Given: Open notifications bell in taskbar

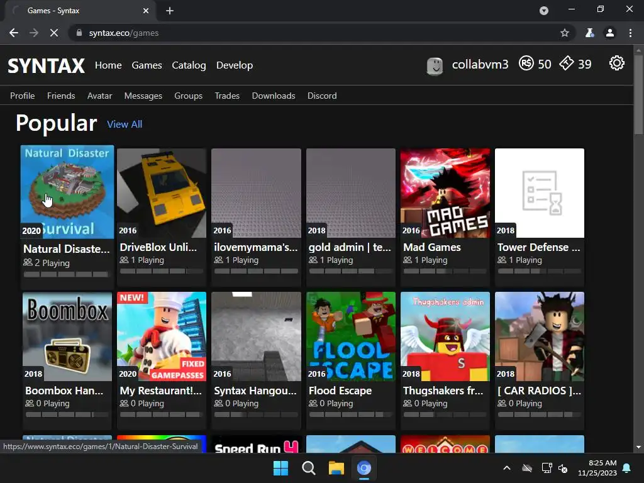Looking at the screenshot, I should pos(627,468).
